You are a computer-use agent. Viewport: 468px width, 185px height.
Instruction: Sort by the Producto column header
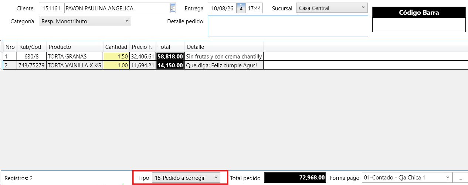click(75, 47)
